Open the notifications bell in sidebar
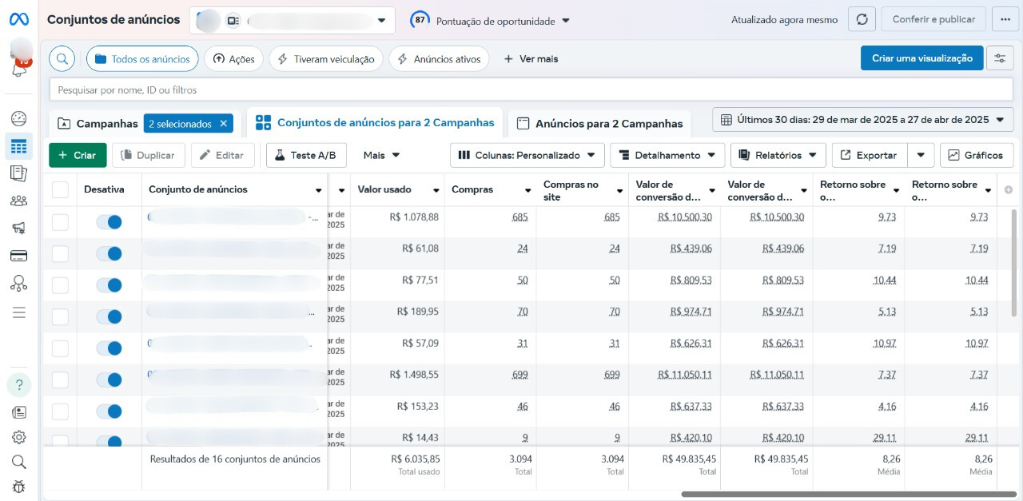Image resolution: width=1023 pixels, height=501 pixels. coord(18,70)
